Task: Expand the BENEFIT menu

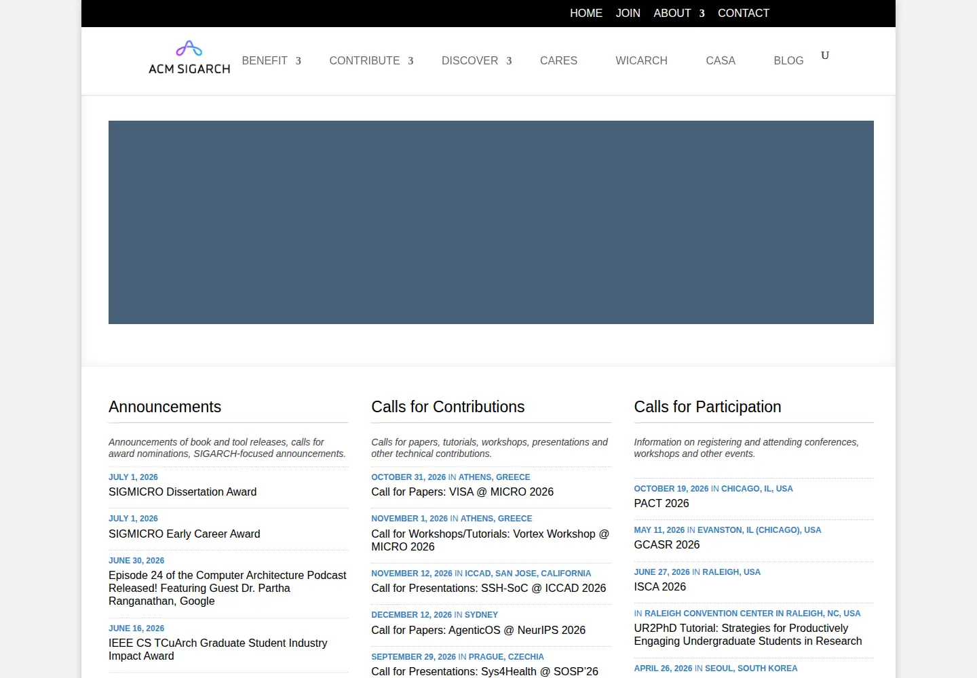Action: point(271,60)
